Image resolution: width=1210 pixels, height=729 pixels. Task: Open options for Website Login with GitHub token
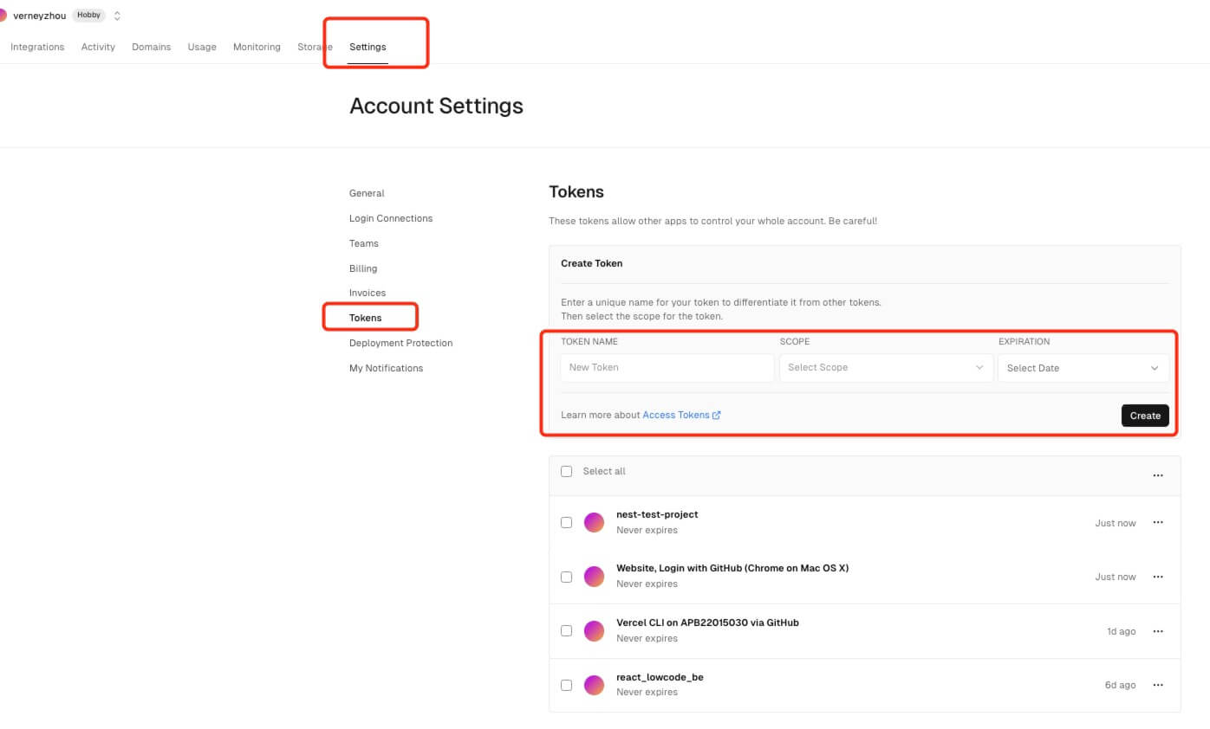1157,577
